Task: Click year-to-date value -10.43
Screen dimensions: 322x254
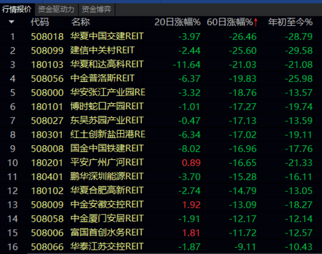Action: pyautogui.click(x=299, y=247)
